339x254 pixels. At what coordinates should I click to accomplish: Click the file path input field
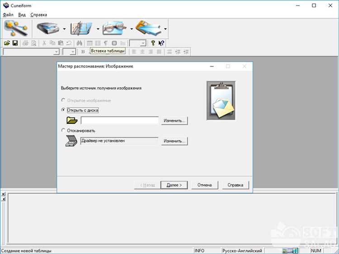(x=120, y=120)
